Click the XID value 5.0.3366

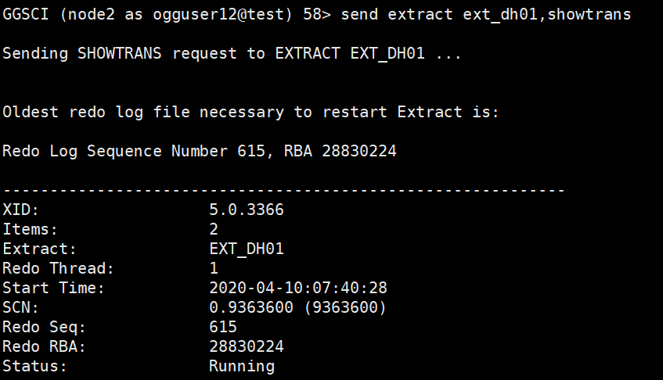247,210
